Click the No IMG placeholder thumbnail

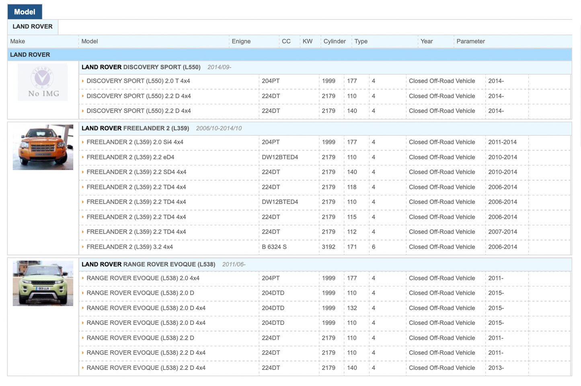click(x=43, y=82)
